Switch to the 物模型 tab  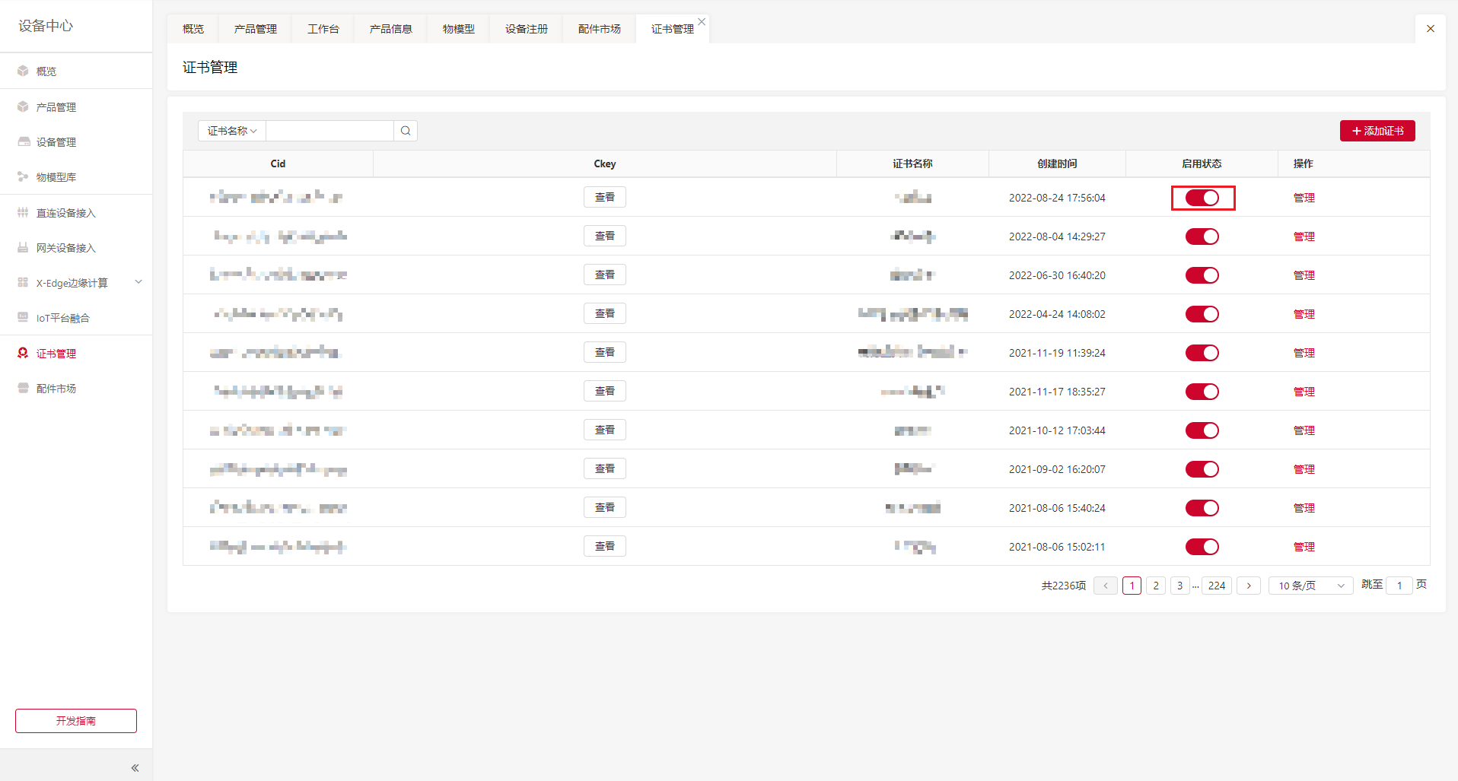click(x=458, y=29)
